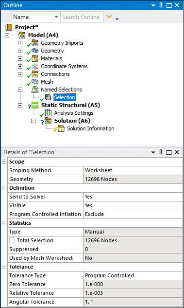Select the Named Selections icon
The width and height of the screenshot is (184, 308).
pos(35,90)
